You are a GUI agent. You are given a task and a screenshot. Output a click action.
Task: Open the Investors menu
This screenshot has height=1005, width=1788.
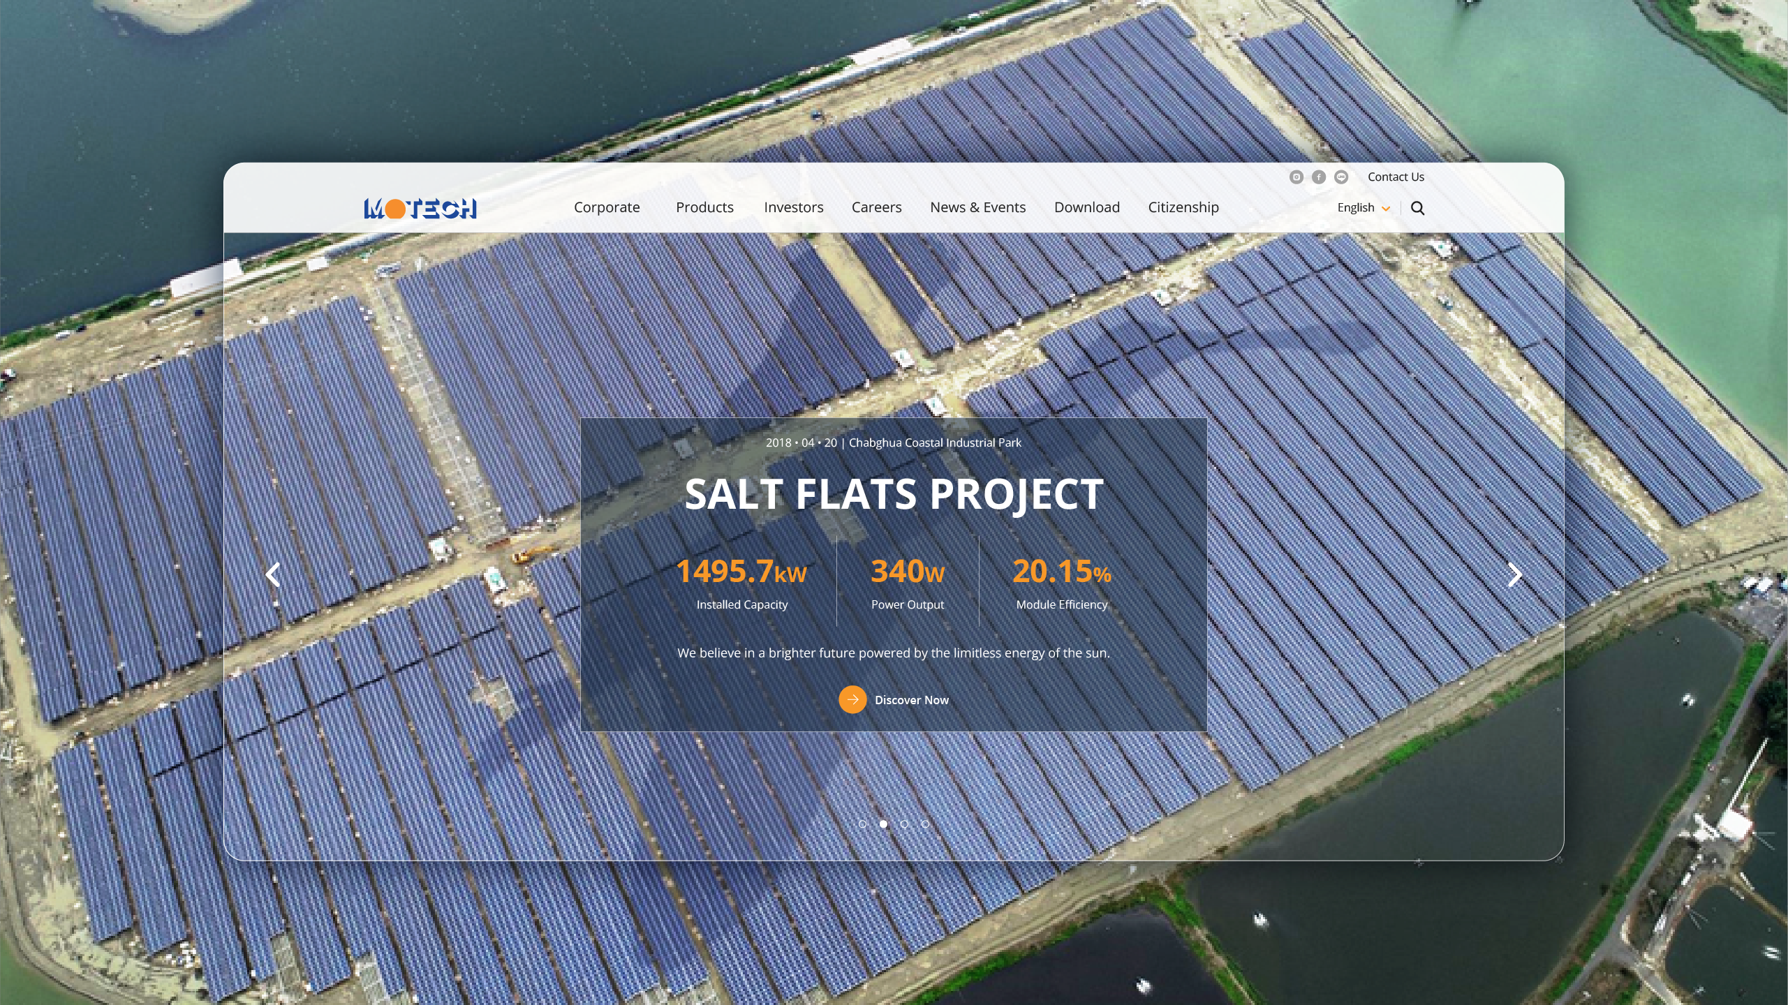pyautogui.click(x=794, y=207)
